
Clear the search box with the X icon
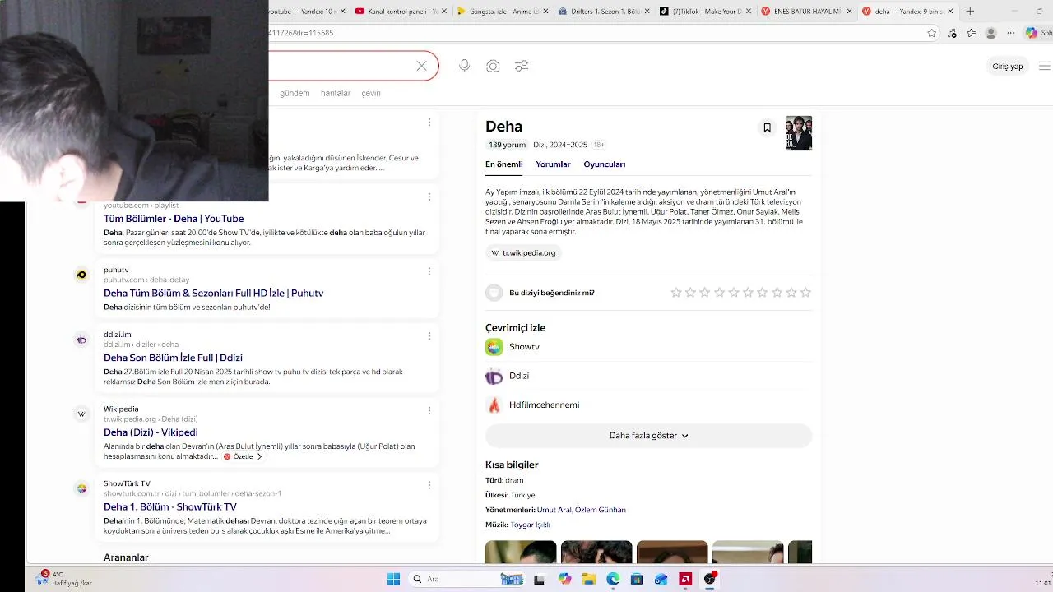point(421,66)
